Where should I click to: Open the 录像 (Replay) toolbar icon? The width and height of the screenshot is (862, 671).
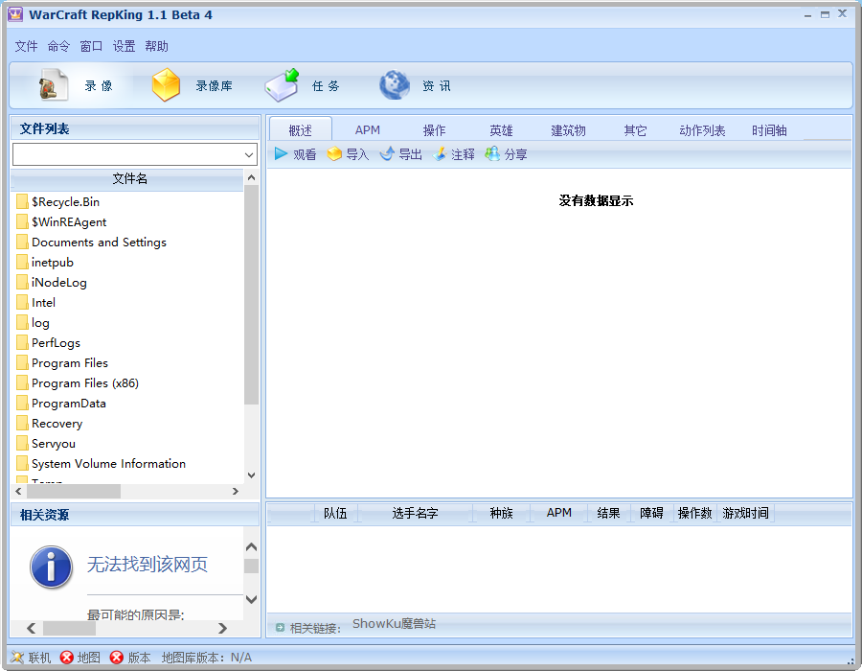coord(54,86)
